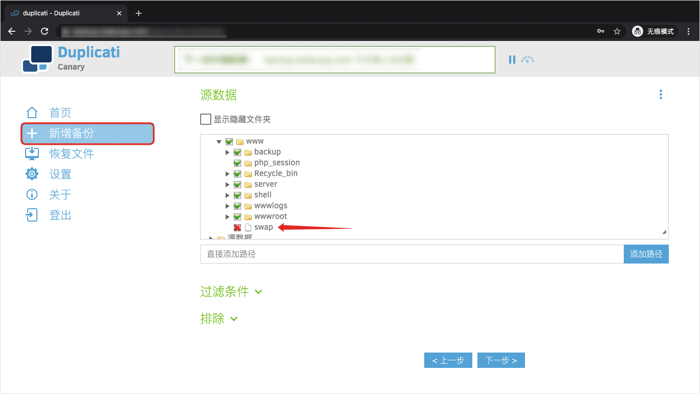Click the 直接添加路径 input field
This screenshot has height=394, width=700.
point(412,254)
